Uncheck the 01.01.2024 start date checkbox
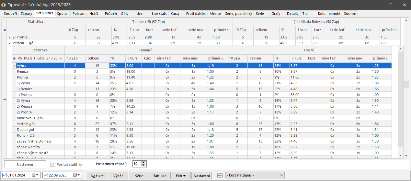This screenshot has width=411, height=181. coord(4,175)
